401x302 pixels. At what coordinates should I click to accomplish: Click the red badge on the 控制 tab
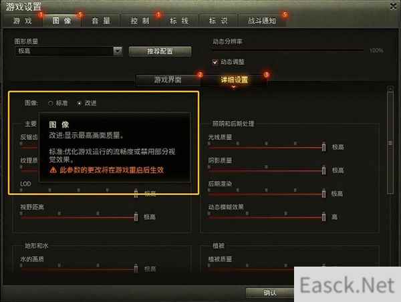tap(158, 15)
